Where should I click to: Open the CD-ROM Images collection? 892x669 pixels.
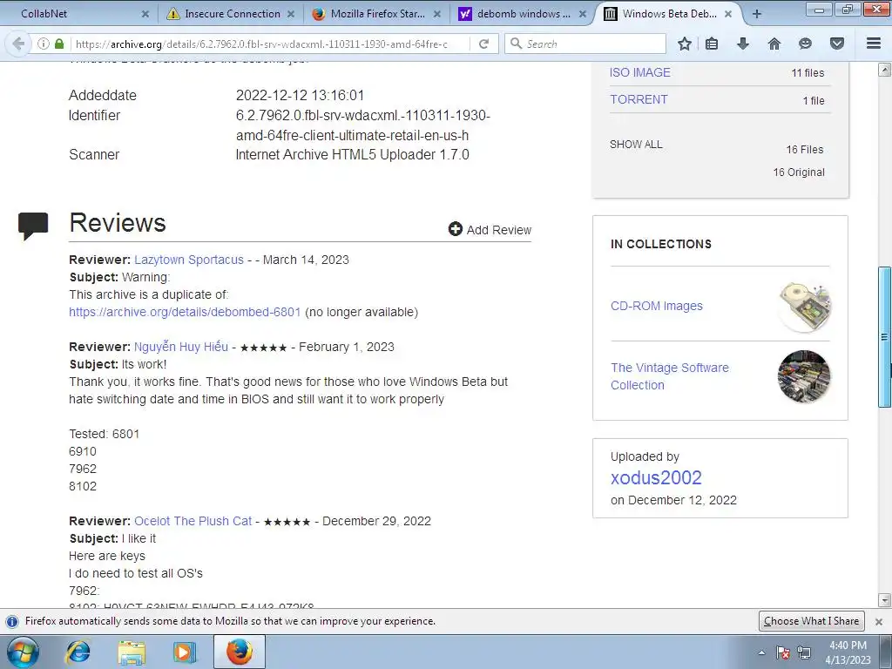[x=657, y=306]
